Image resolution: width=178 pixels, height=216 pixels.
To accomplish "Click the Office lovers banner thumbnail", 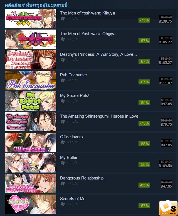I will [31, 142].
